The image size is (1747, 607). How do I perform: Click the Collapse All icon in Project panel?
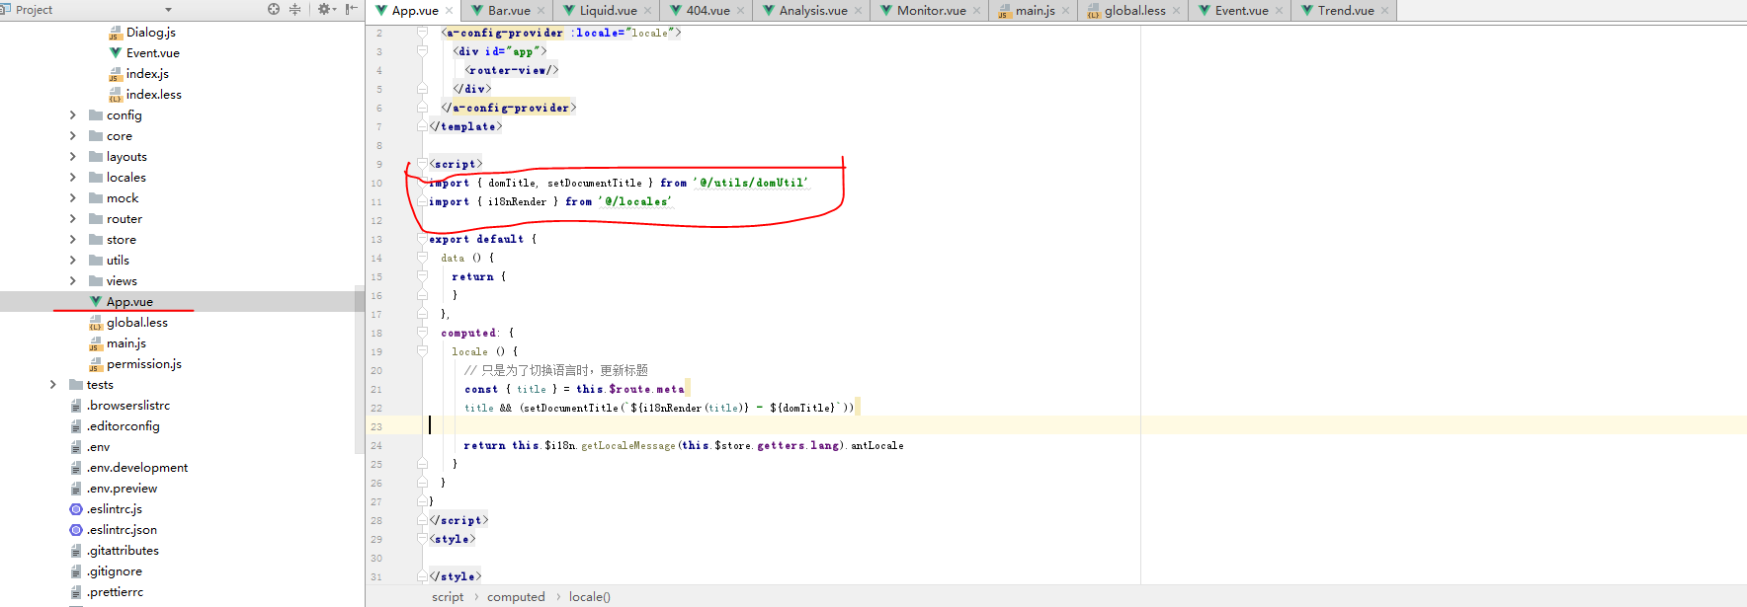[x=294, y=9]
